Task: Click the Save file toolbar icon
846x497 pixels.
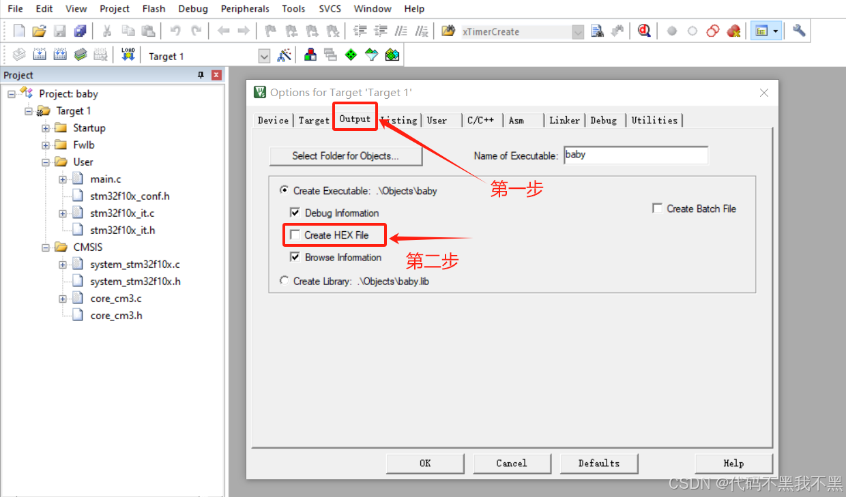Action: click(x=60, y=31)
